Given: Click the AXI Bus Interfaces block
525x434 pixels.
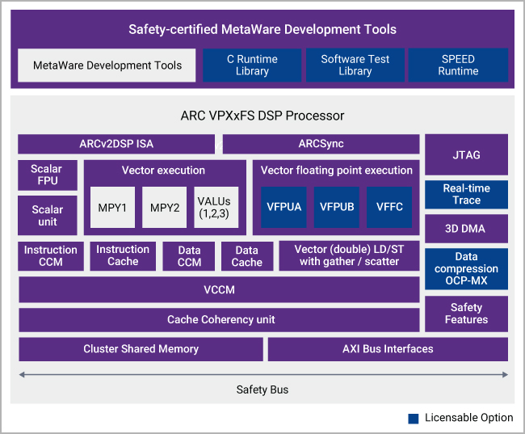Looking at the screenshot, I should click(x=388, y=349).
